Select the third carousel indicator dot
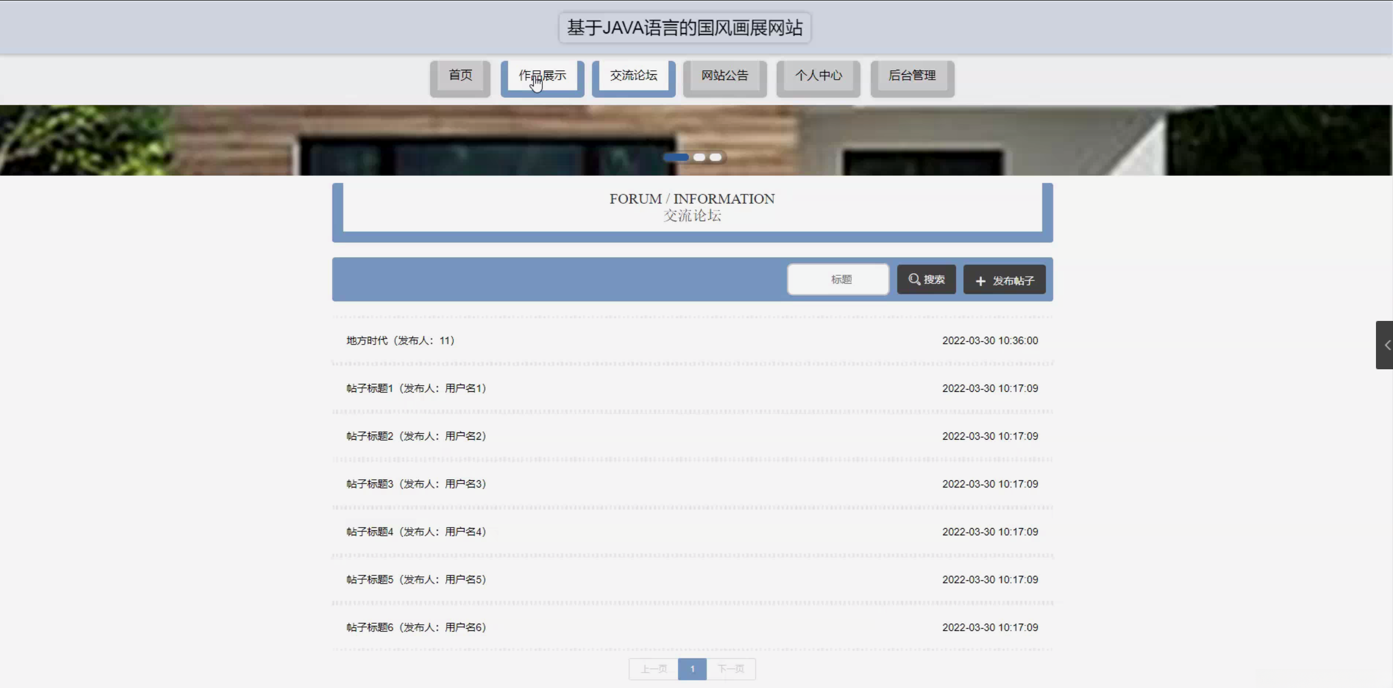The image size is (1393, 688). tap(715, 157)
